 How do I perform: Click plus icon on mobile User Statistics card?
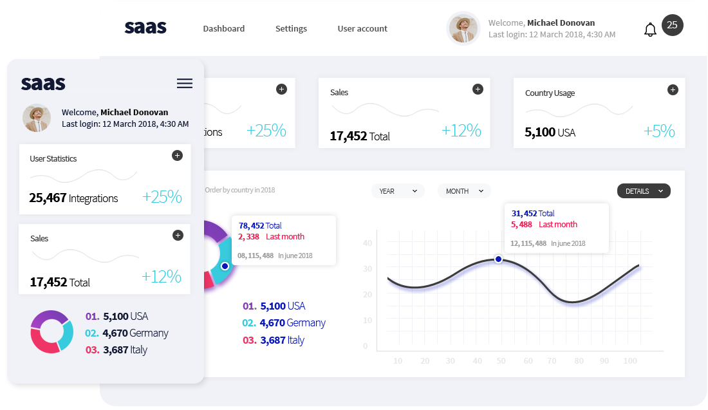pyautogui.click(x=178, y=156)
